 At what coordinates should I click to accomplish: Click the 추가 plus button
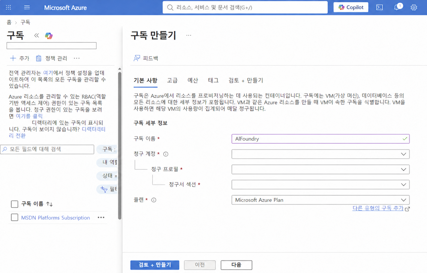click(19, 58)
